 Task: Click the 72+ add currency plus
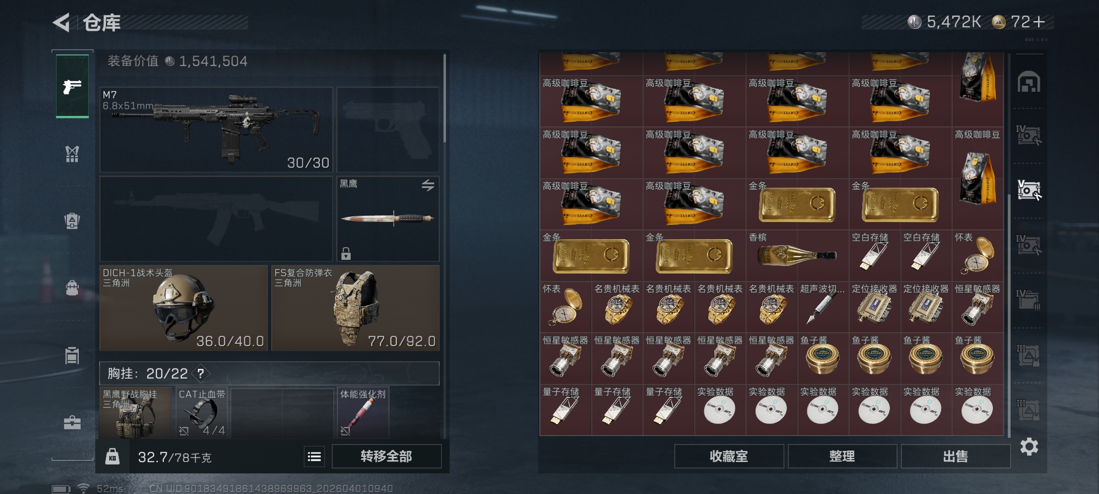point(1039,21)
